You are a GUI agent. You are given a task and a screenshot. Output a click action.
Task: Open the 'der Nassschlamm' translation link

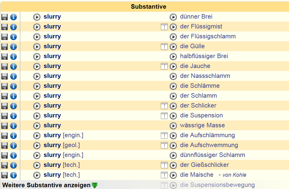[205, 76]
